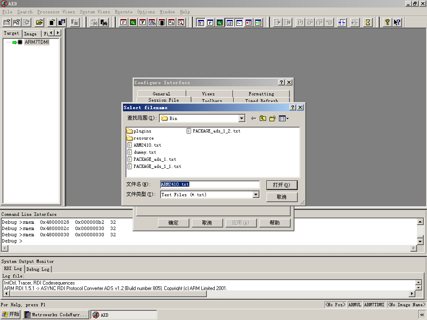
Task: Click the Load Memory From File icon
Action: (x=52, y=22)
